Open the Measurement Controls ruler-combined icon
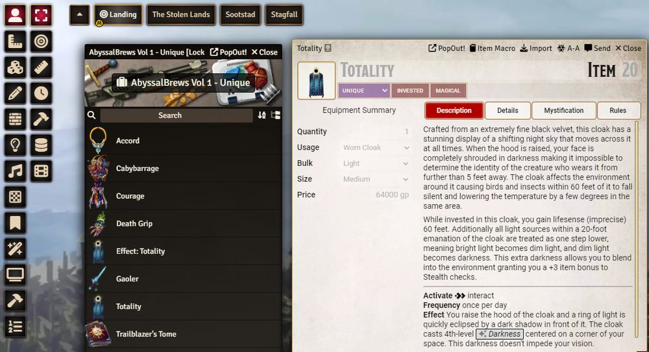This screenshot has width=649, height=352. [x=16, y=41]
